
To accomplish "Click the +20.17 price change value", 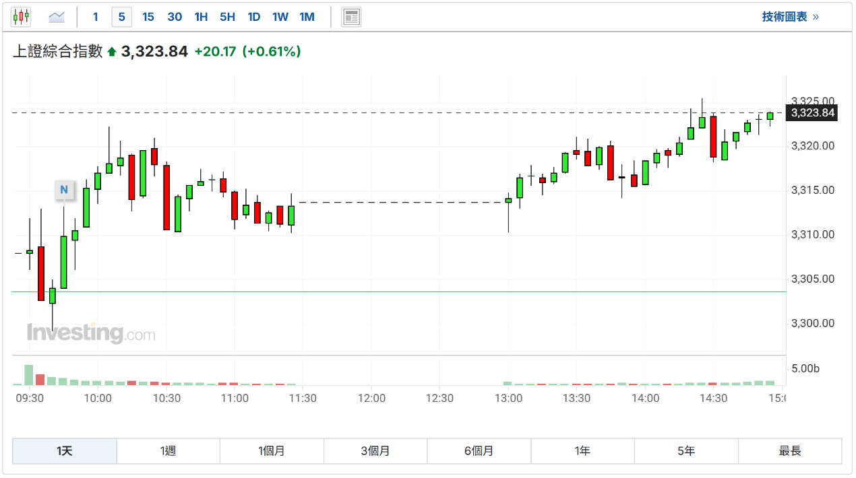I will [x=215, y=51].
